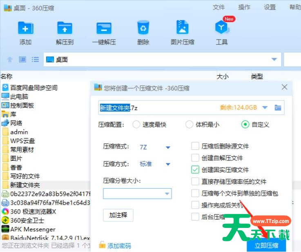Screen dimensions: 301x252
Task: Click the 删除 (Delete) recycle icon
Action: tap(143, 28)
